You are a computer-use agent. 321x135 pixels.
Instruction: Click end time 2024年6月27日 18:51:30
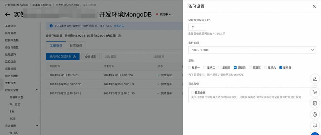click(119, 93)
